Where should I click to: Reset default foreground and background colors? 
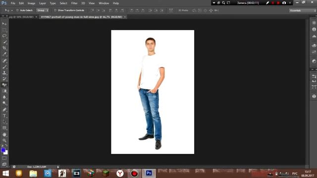pyautogui.click(x=2, y=145)
